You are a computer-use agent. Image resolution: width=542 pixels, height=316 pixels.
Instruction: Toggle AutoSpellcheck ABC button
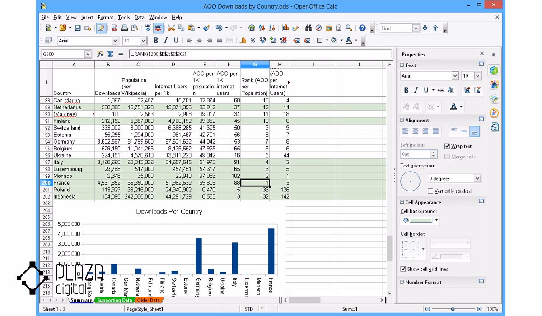coord(158,28)
